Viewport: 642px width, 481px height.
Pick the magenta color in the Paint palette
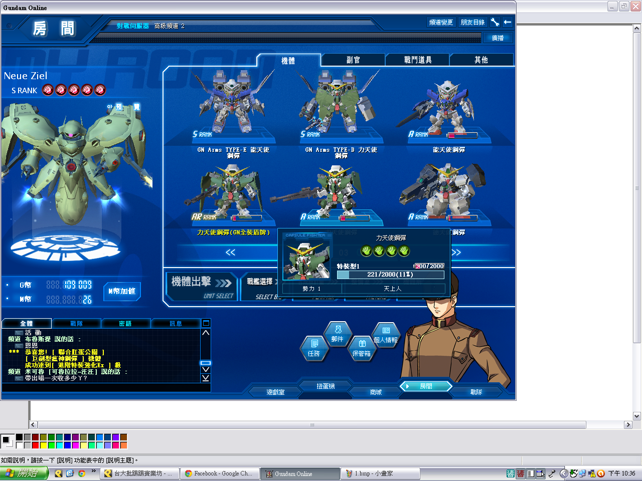(x=76, y=445)
